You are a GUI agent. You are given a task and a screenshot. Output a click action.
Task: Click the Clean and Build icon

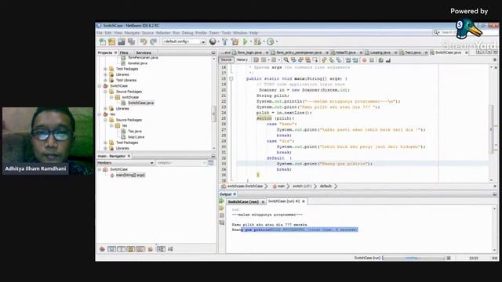235,42
